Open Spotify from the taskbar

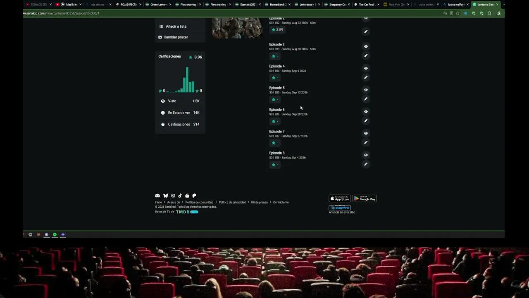tap(55, 235)
